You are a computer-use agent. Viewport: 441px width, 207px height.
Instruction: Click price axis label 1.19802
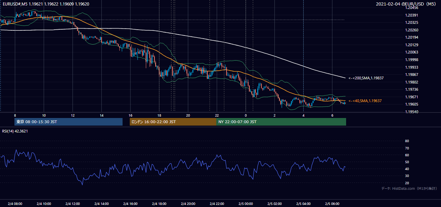click(412, 82)
